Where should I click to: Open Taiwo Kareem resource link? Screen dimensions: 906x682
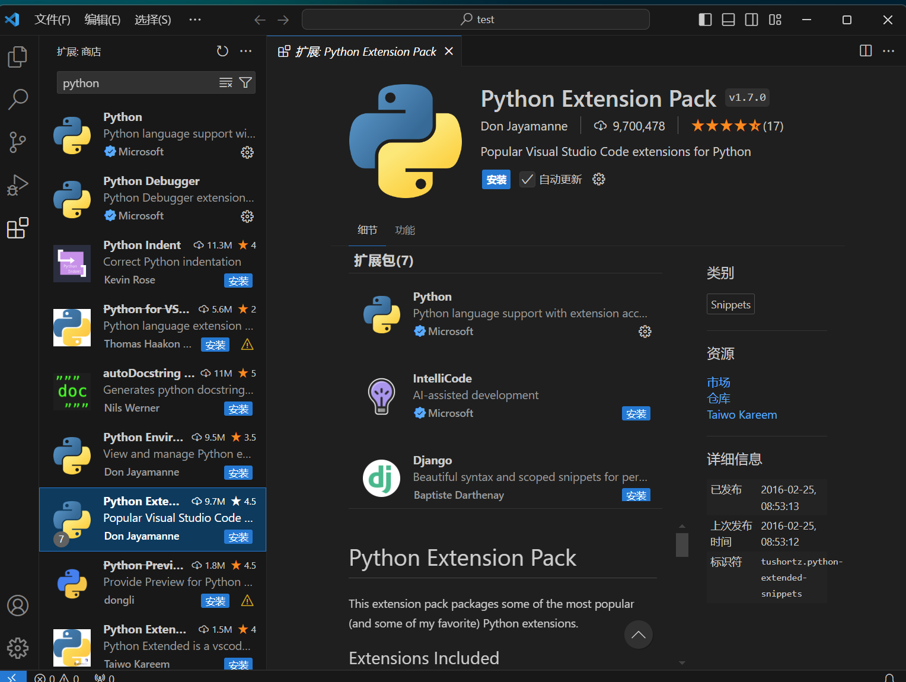click(742, 415)
